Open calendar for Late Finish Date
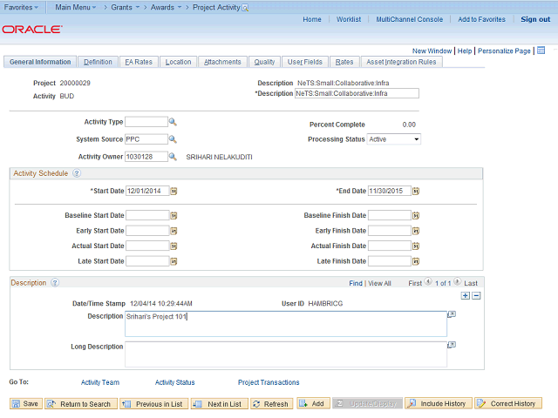This screenshot has height=418, width=558. coord(417,261)
